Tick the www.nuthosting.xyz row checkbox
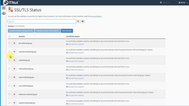 (9, 77)
